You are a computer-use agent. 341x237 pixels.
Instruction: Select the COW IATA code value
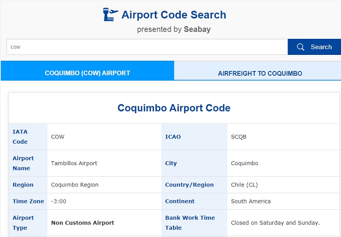(57, 137)
